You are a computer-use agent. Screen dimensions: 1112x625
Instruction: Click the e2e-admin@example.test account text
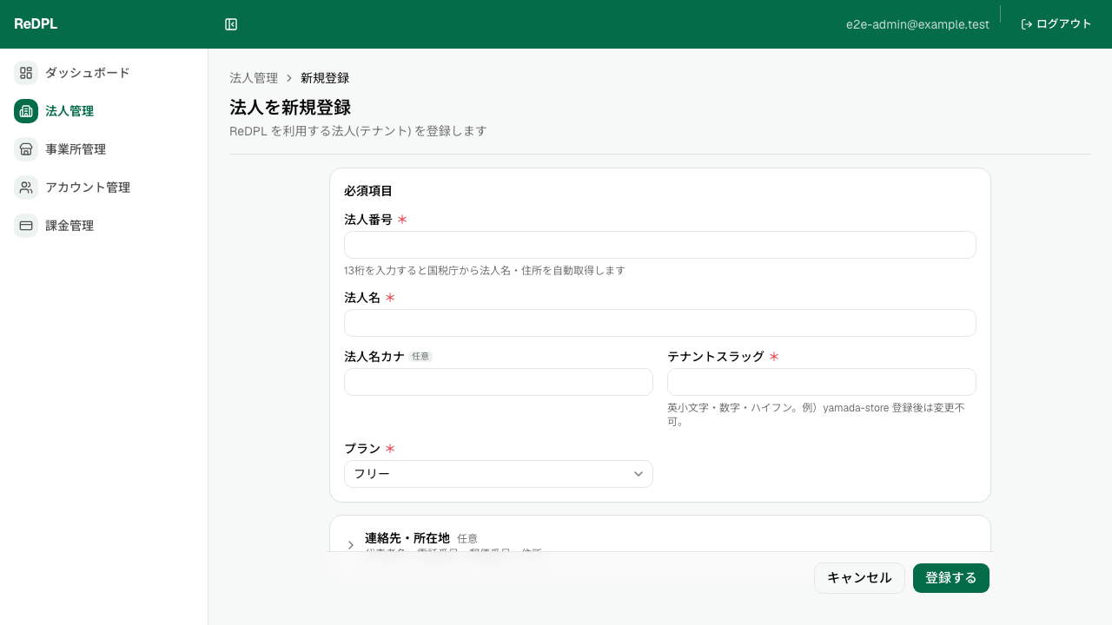point(917,24)
